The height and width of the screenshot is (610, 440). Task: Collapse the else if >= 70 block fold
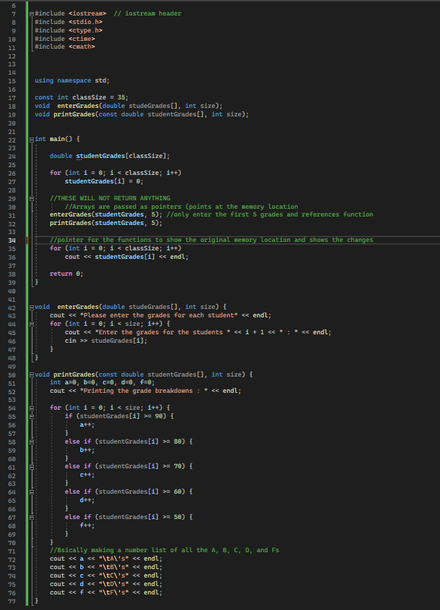coord(32,466)
